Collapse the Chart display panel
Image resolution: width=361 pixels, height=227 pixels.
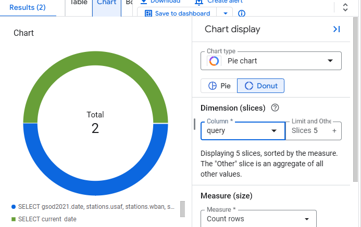tap(337, 29)
